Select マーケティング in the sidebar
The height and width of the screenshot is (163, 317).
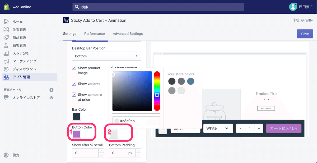[25, 61]
